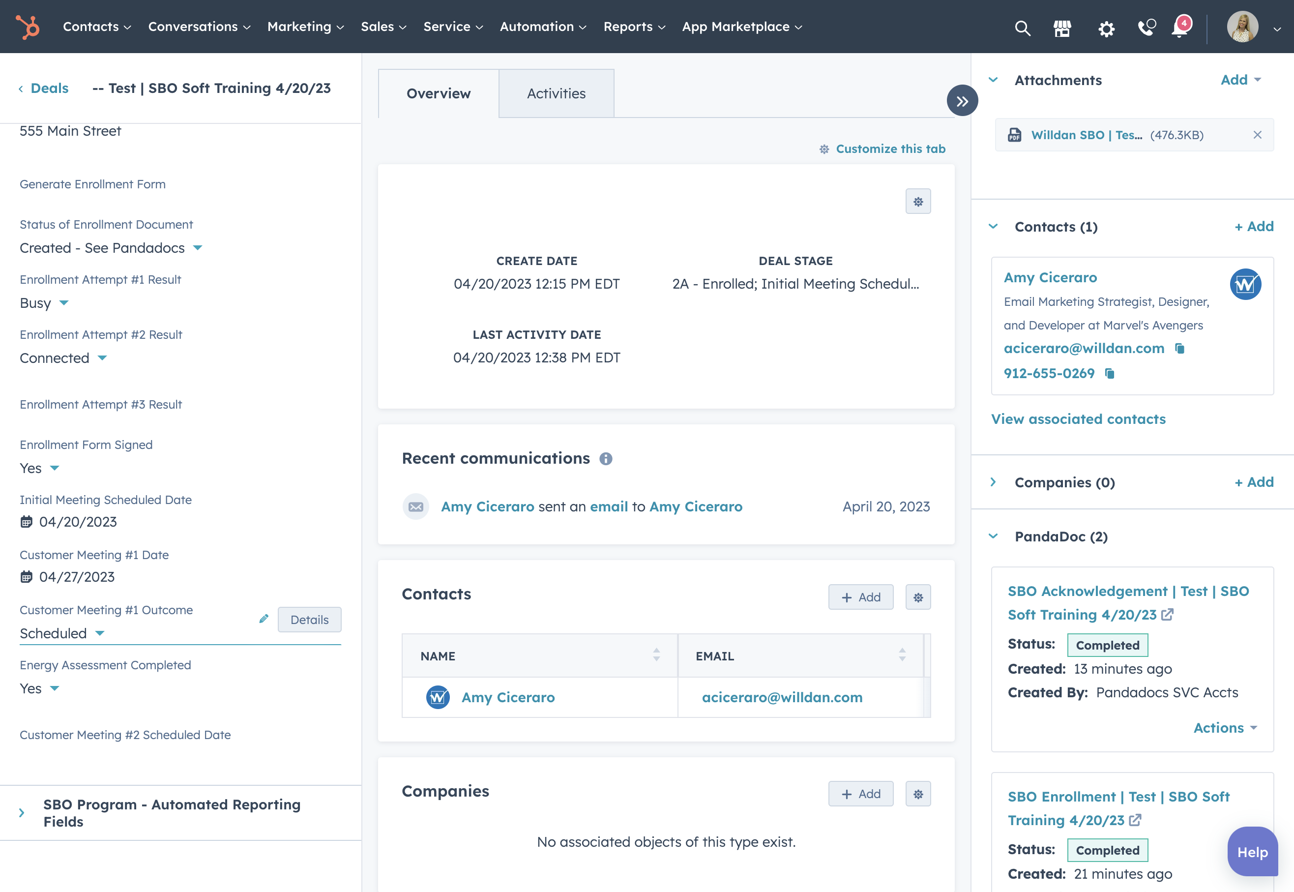
Task: Open Status of Enrollment Document dropdown
Action: tap(198, 248)
